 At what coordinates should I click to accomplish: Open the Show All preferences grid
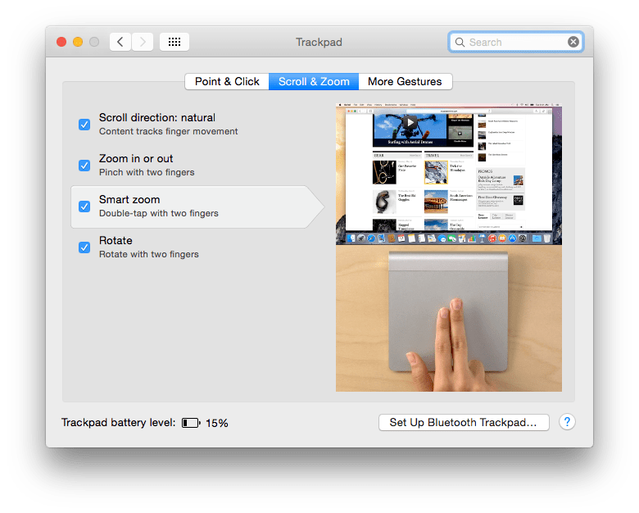[174, 42]
